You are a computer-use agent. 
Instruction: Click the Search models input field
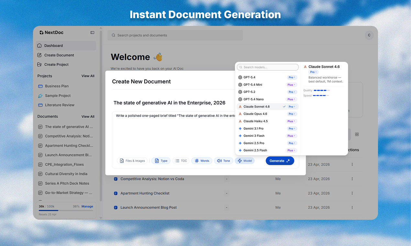267,67
